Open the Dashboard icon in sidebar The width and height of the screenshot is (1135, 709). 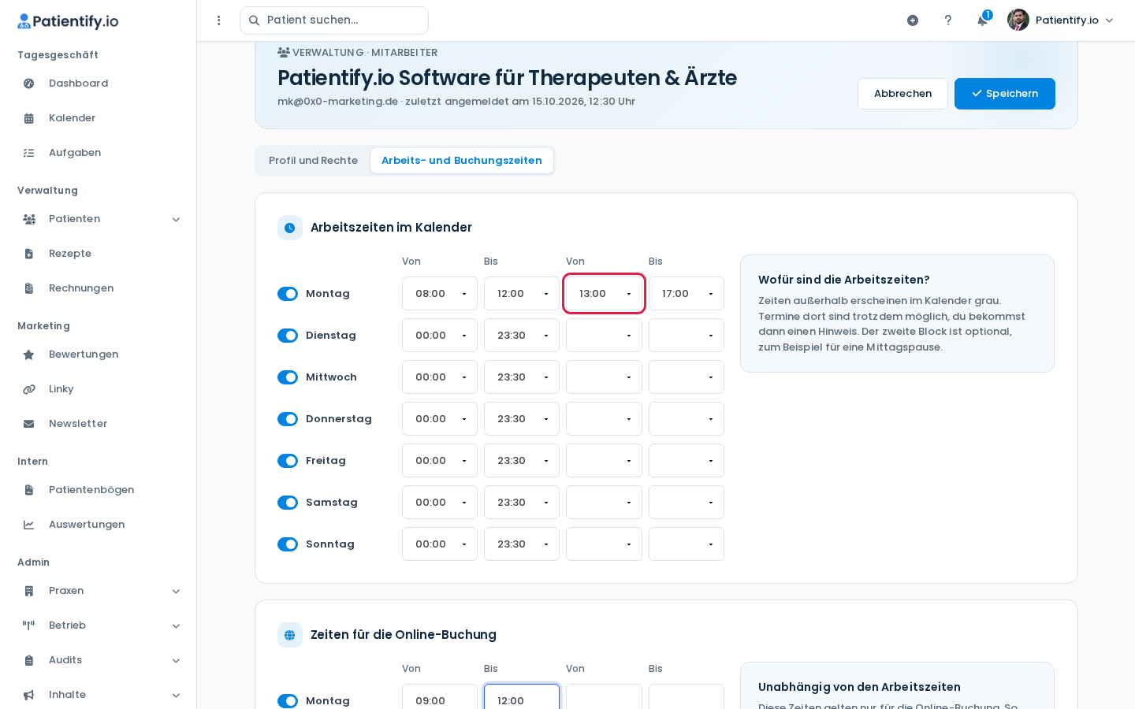pyautogui.click(x=29, y=84)
